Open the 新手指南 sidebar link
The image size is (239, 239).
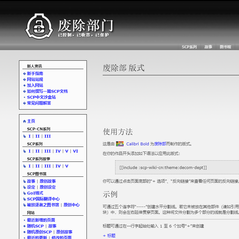click(35, 74)
